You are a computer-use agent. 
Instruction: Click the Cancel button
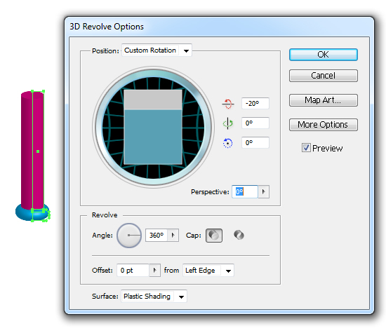(324, 76)
